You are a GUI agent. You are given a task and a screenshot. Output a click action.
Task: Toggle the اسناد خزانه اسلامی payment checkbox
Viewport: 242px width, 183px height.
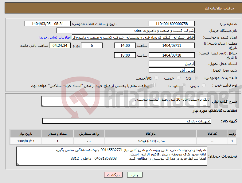pyautogui.click(x=154, y=85)
